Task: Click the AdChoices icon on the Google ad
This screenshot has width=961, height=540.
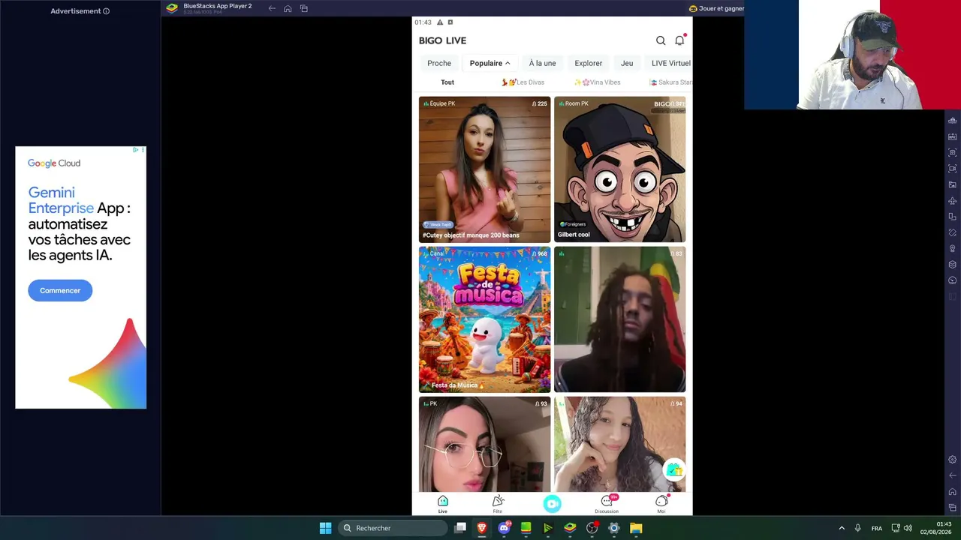Action: coord(135,150)
